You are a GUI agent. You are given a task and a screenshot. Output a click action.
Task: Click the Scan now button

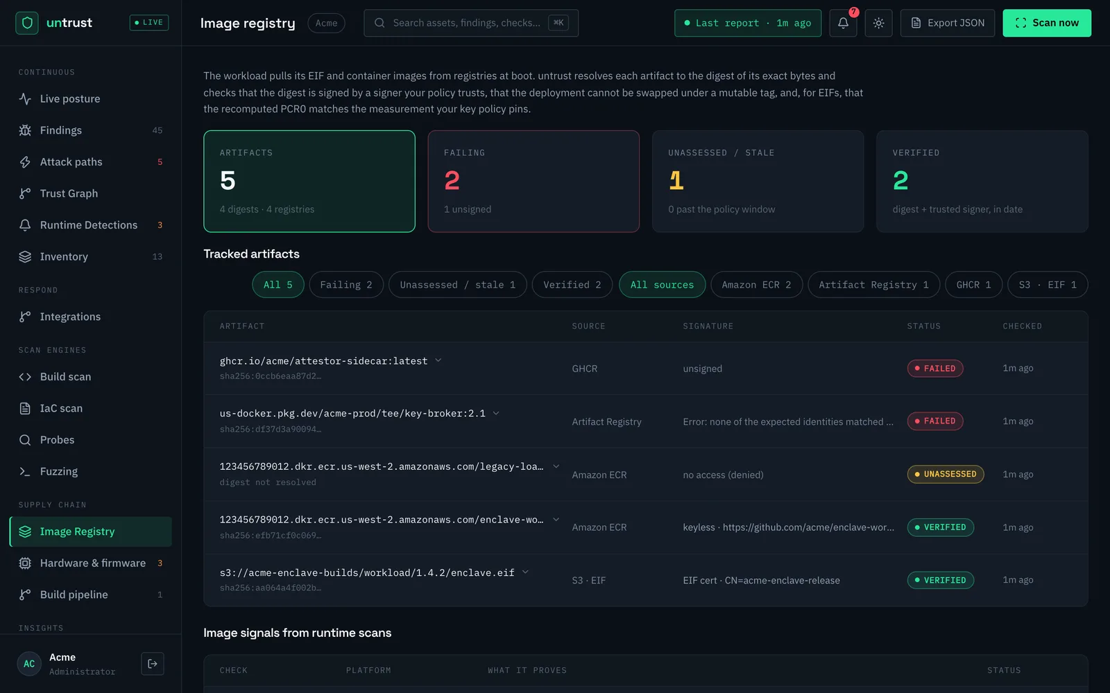pyautogui.click(x=1047, y=23)
